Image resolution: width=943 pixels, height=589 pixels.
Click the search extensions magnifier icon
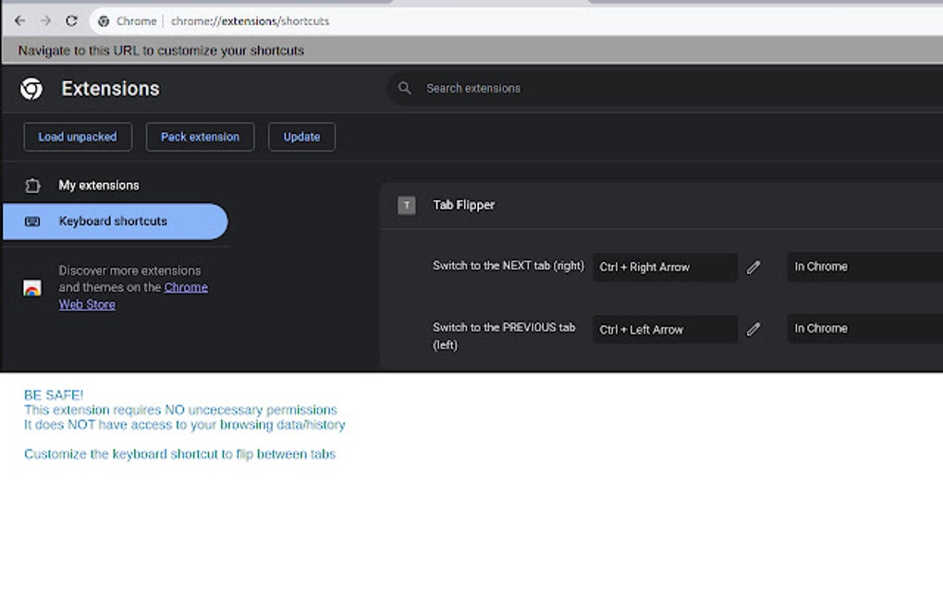click(x=405, y=88)
